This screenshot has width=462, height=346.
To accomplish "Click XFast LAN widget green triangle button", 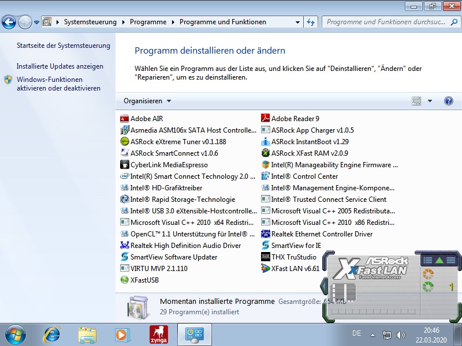I will click(x=439, y=260).
